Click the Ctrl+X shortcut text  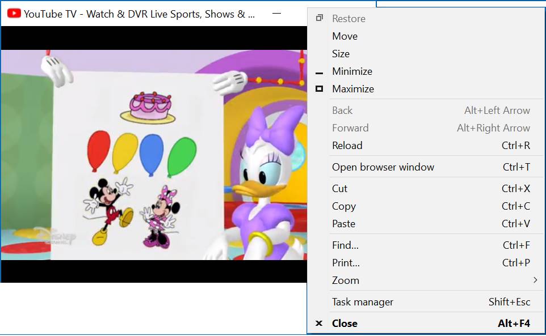[516, 188]
